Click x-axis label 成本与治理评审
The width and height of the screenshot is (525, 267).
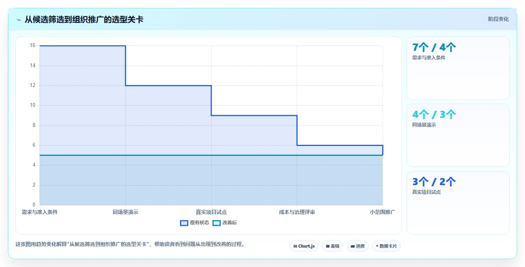click(x=297, y=212)
